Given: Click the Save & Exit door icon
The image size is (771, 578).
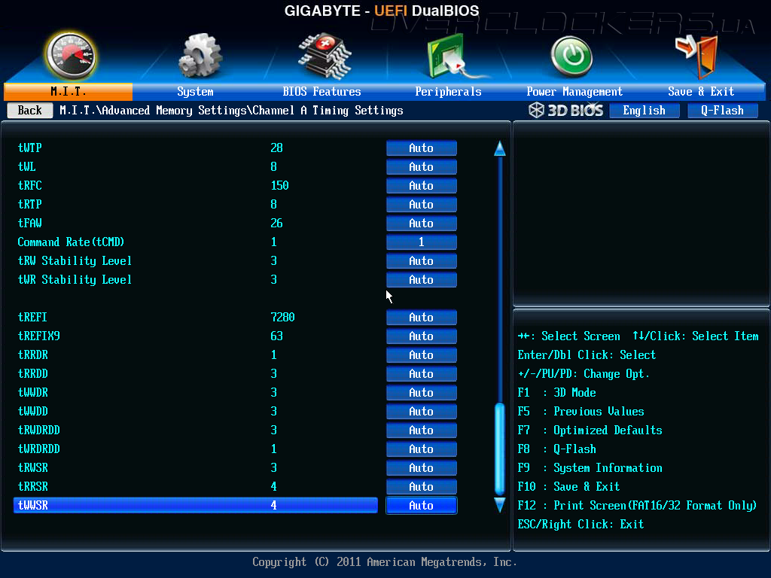Looking at the screenshot, I should click(697, 55).
